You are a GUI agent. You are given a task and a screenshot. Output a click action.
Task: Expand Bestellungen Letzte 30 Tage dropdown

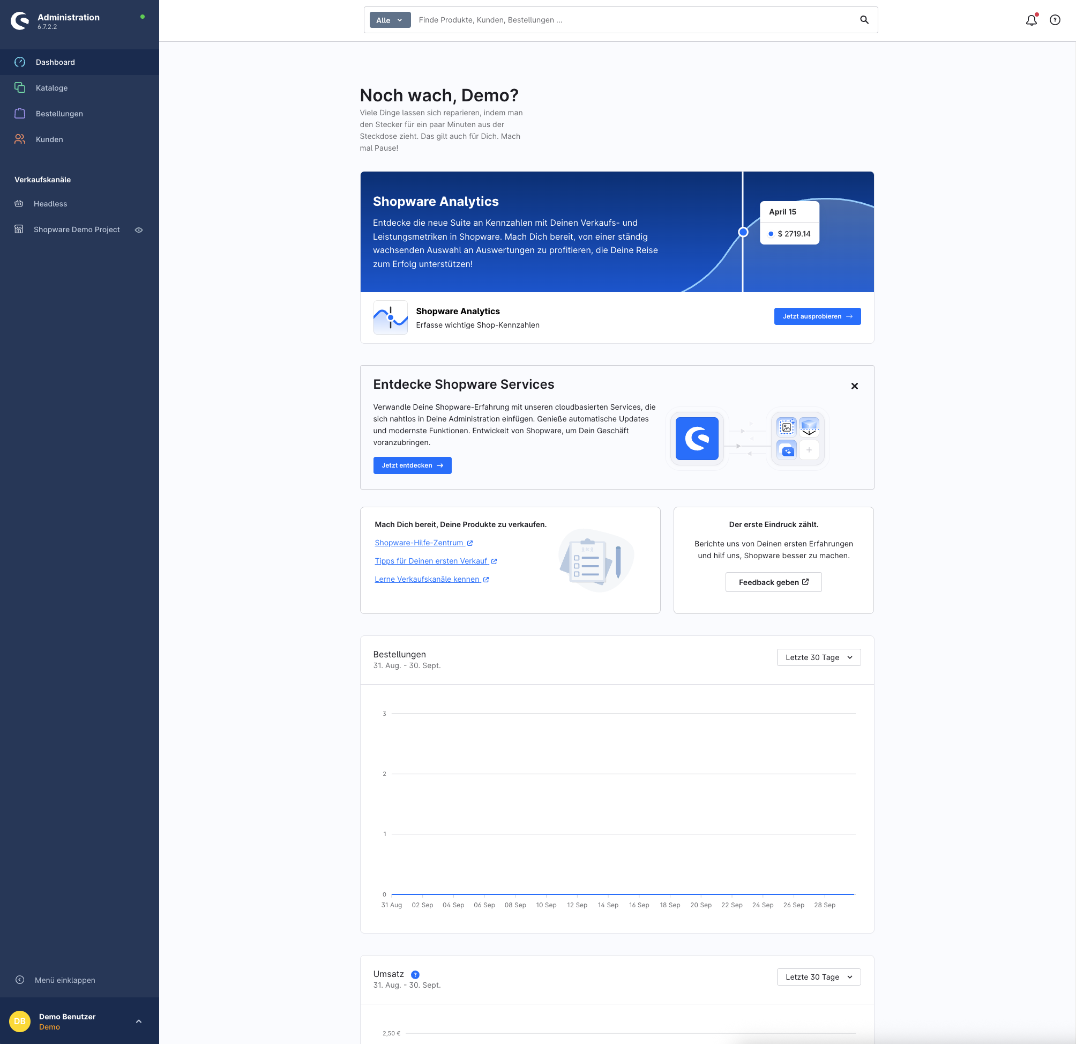click(818, 657)
